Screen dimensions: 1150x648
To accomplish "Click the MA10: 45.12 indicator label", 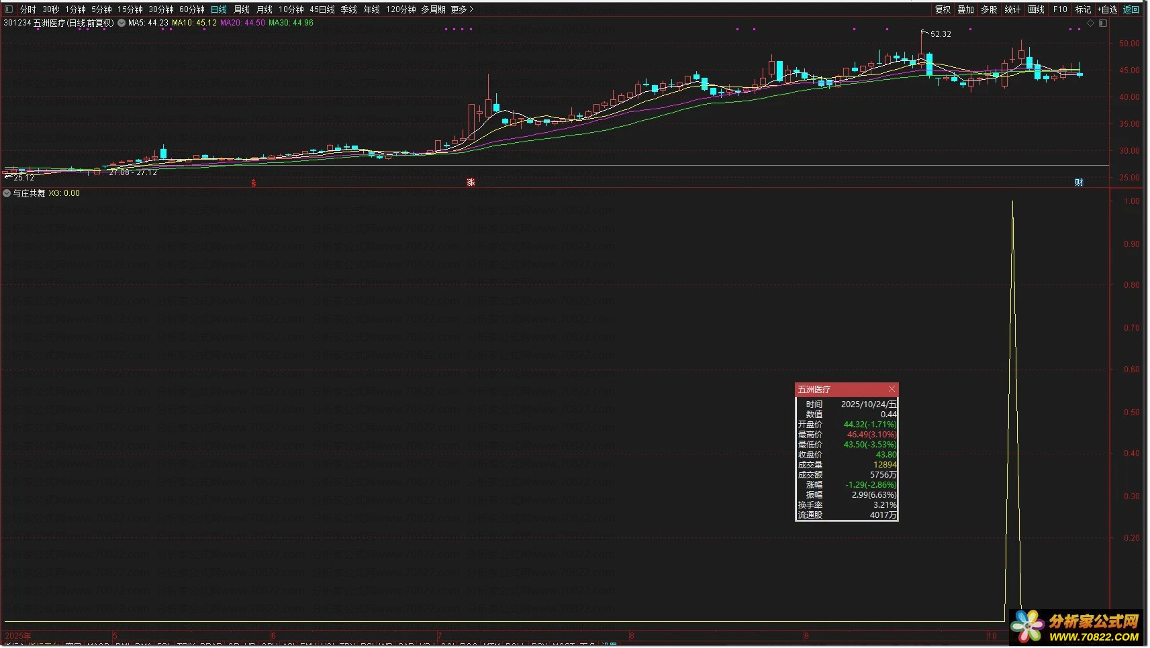I will click(x=195, y=23).
